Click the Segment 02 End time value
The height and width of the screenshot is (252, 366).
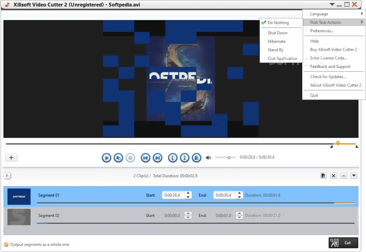(223, 216)
